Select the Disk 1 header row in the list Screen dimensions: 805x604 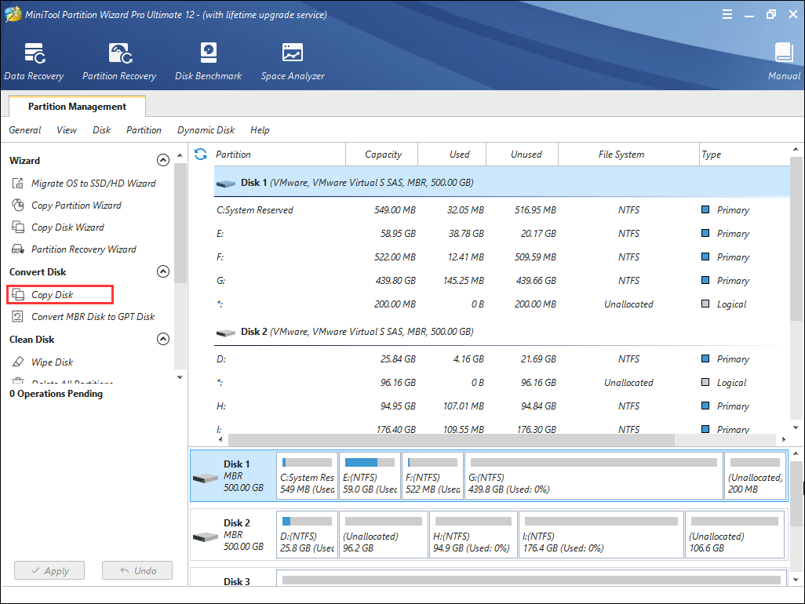(x=501, y=183)
